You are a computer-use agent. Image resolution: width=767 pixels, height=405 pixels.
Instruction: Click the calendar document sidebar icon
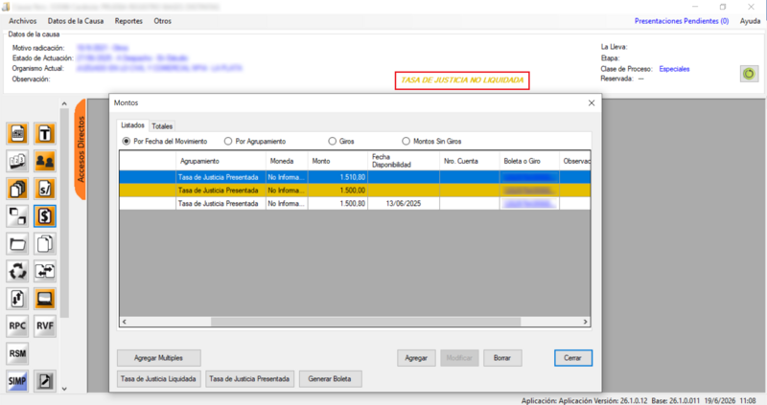point(17,133)
